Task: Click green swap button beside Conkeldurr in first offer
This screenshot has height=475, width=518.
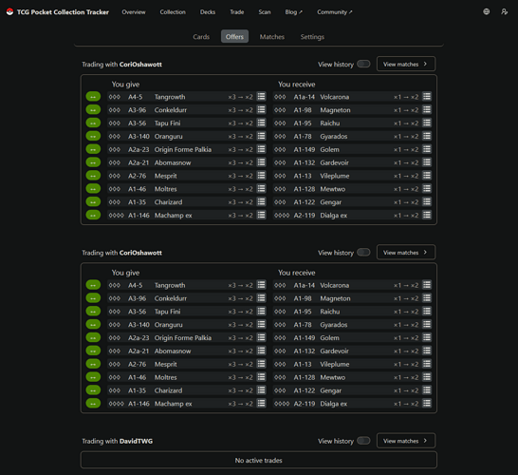Action: point(93,110)
